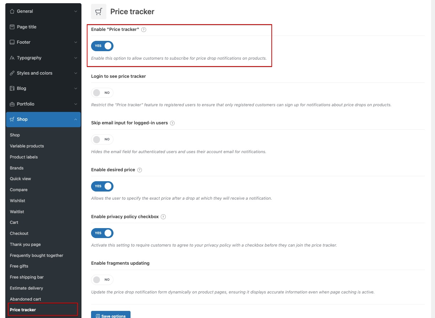Expand the Footer section arrow
The image size is (435, 318).
[x=75, y=42]
